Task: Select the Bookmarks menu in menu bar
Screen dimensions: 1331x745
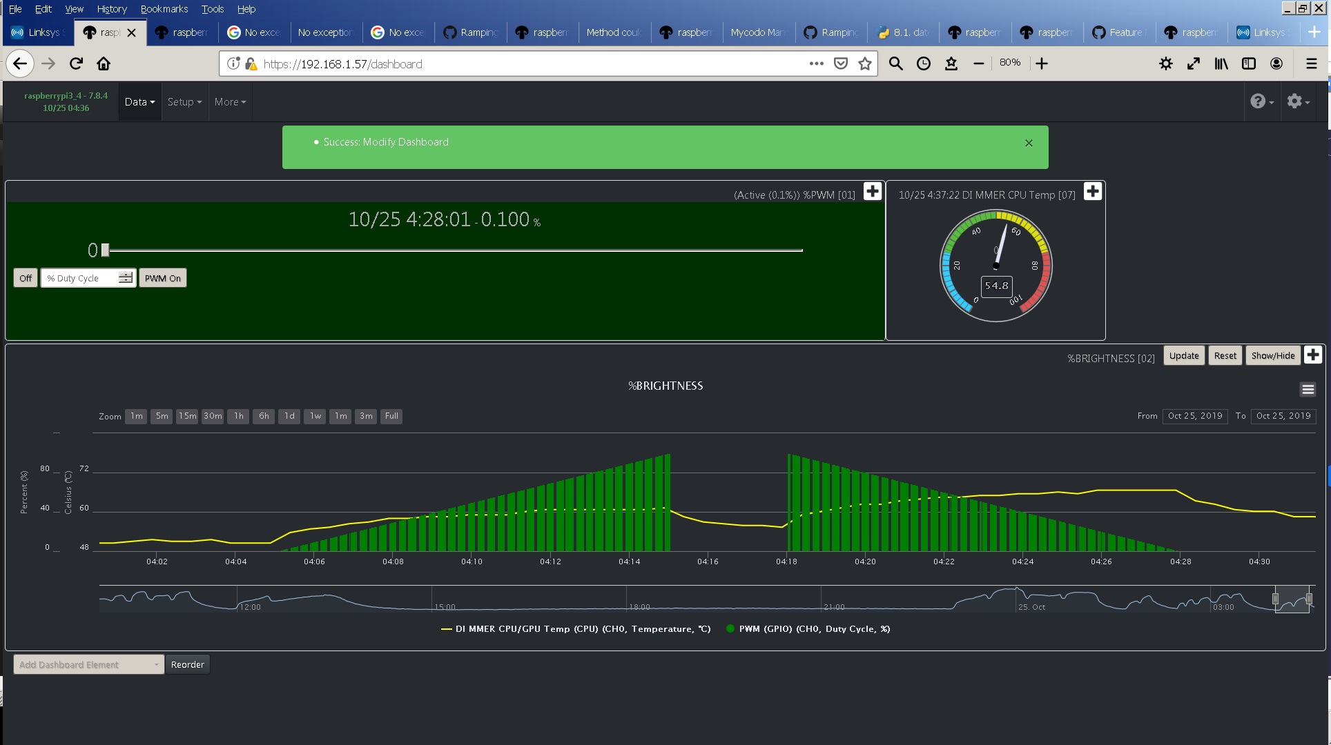Action: coord(164,9)
